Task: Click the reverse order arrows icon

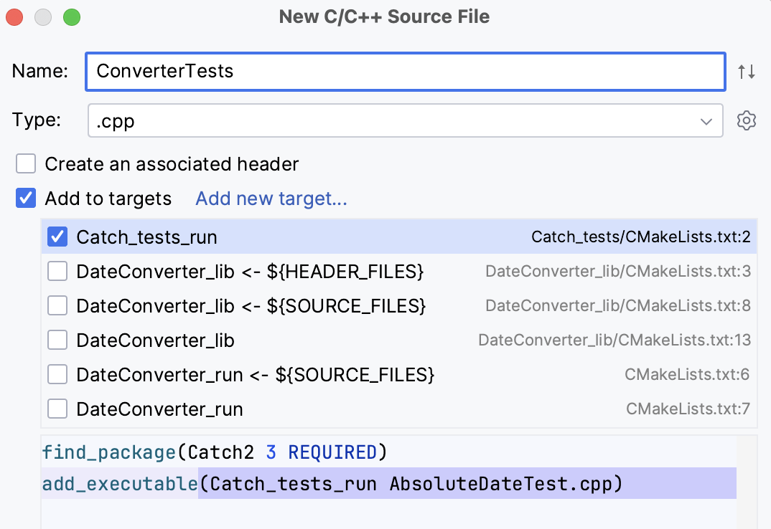Action: (x=747, y=72)
